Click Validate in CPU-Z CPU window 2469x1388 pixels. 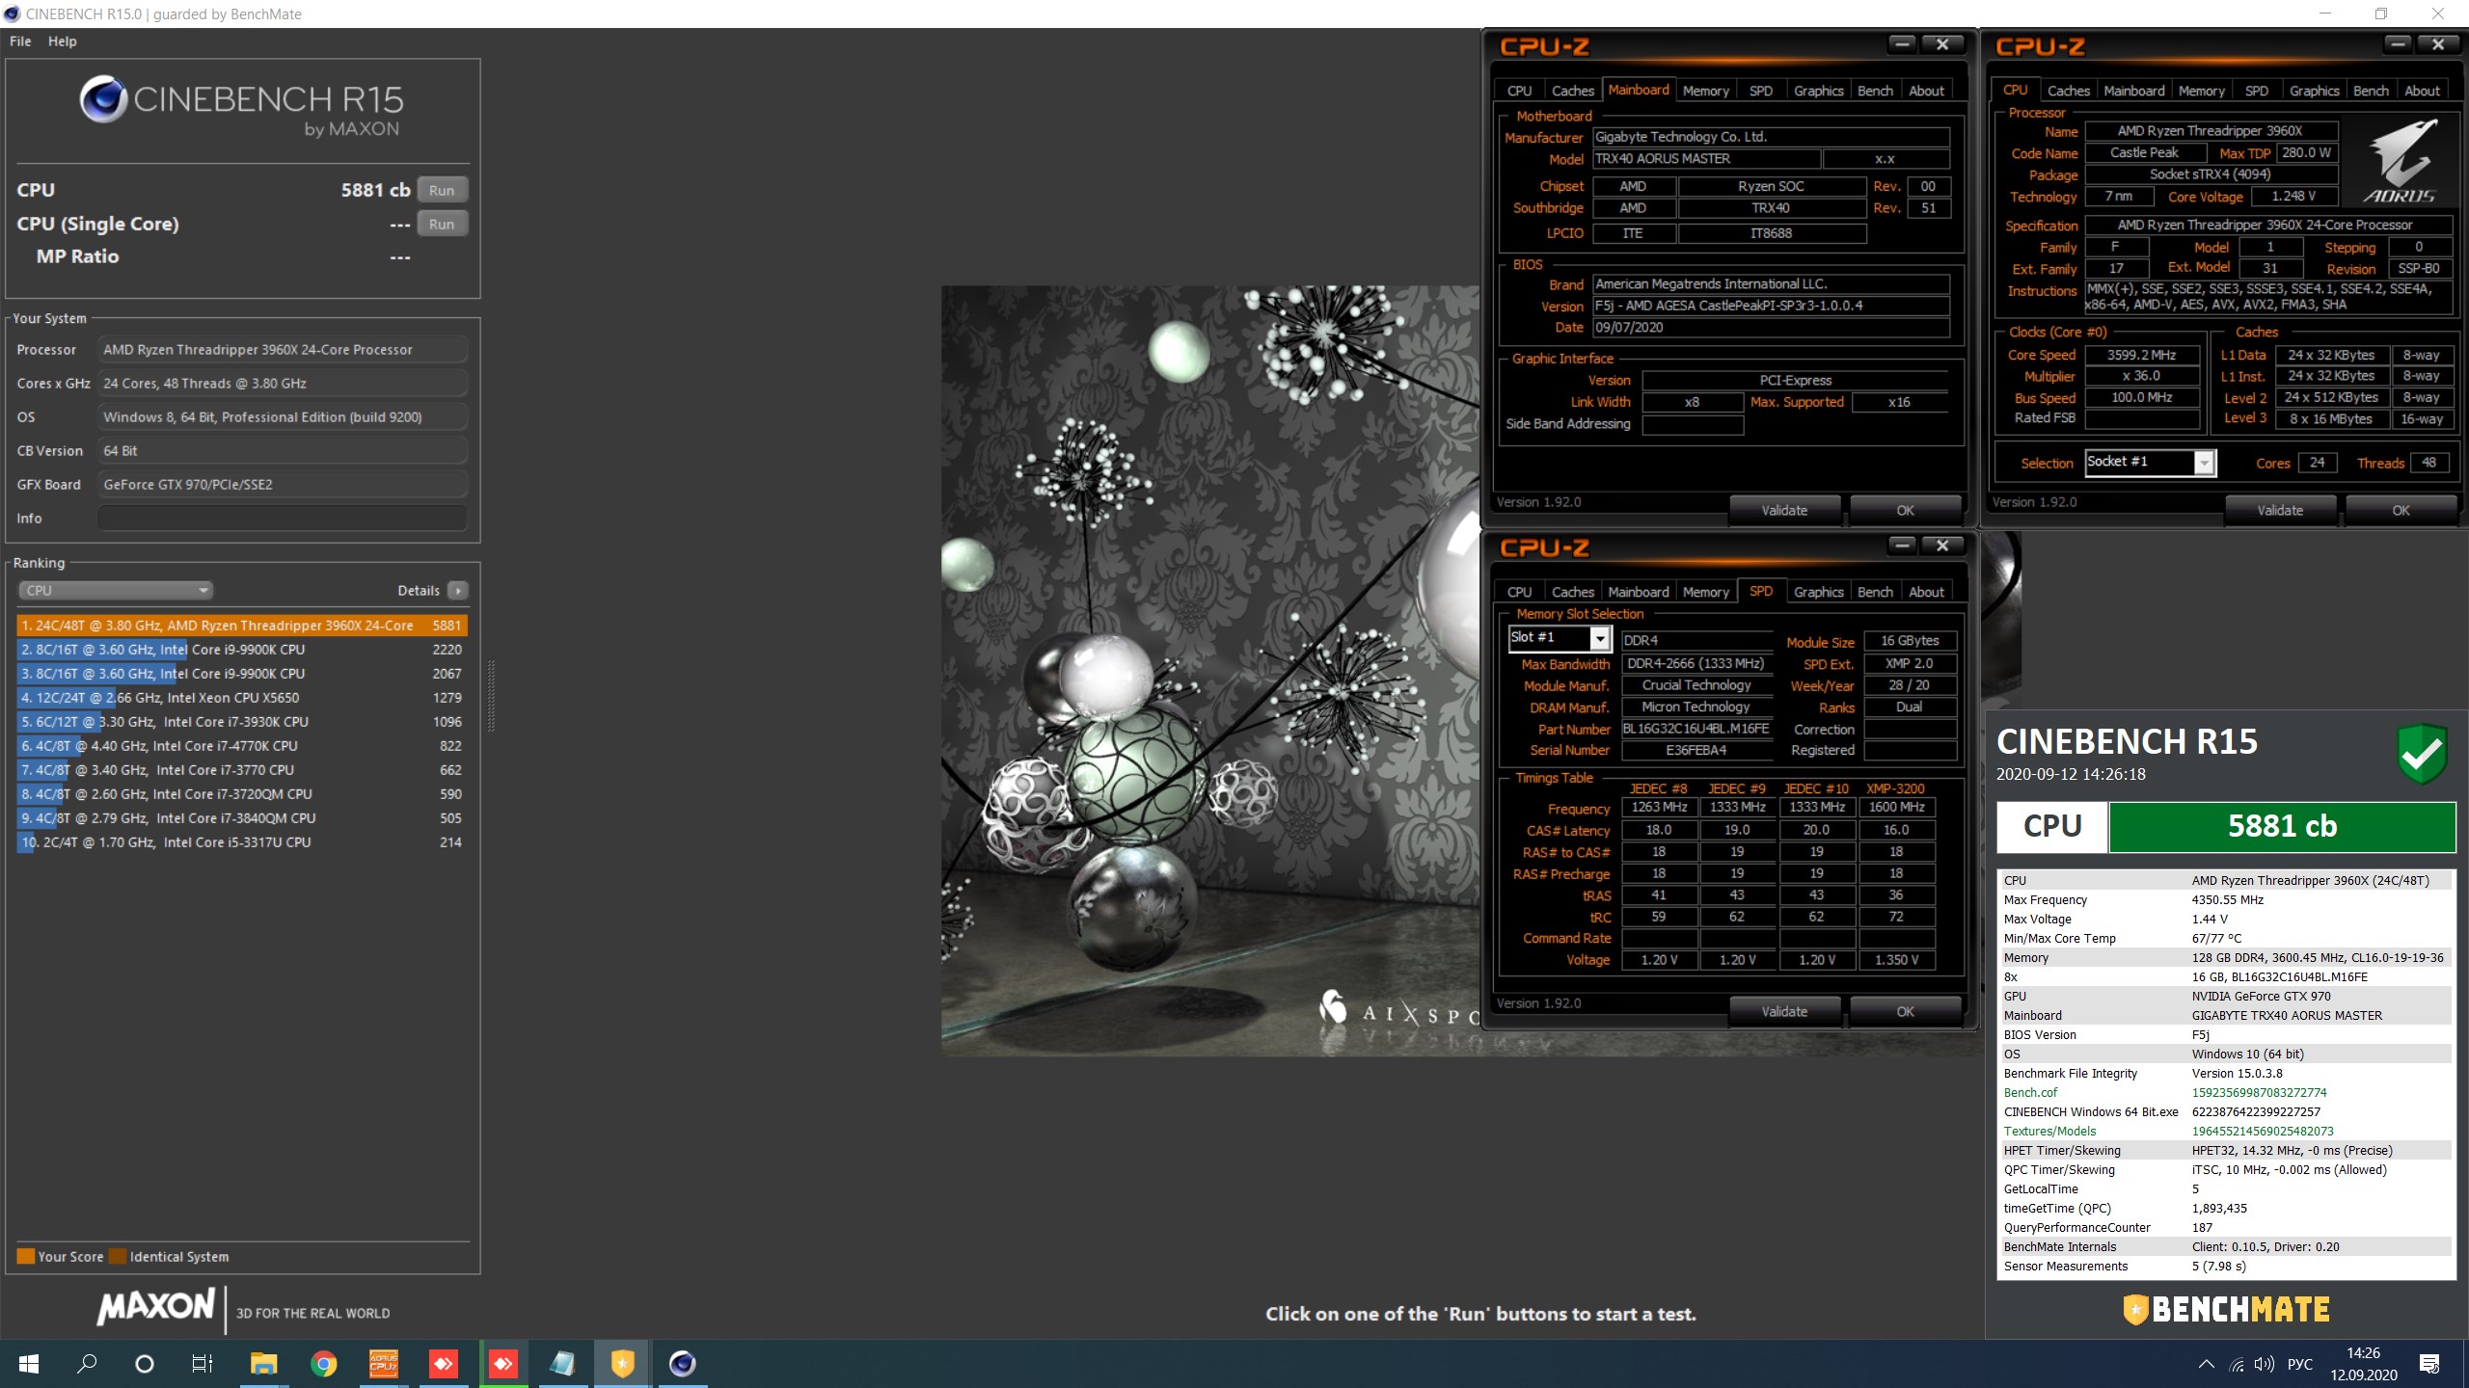(2280, 510)
